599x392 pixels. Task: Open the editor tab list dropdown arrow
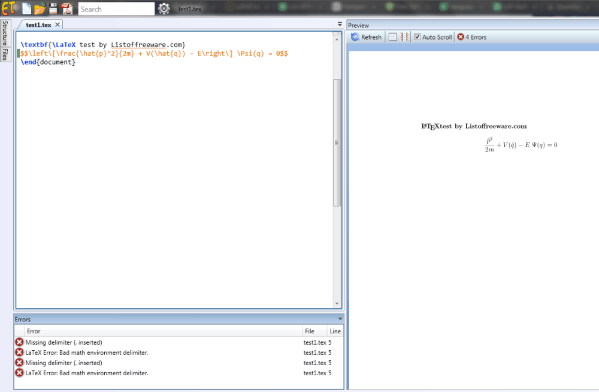340,24
